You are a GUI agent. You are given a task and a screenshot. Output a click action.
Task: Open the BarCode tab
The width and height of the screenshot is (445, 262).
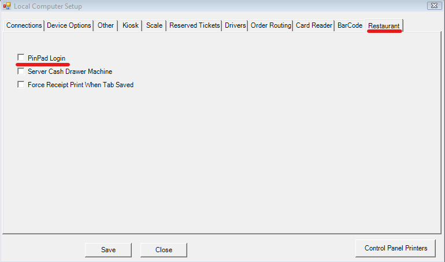pos(350,25)
